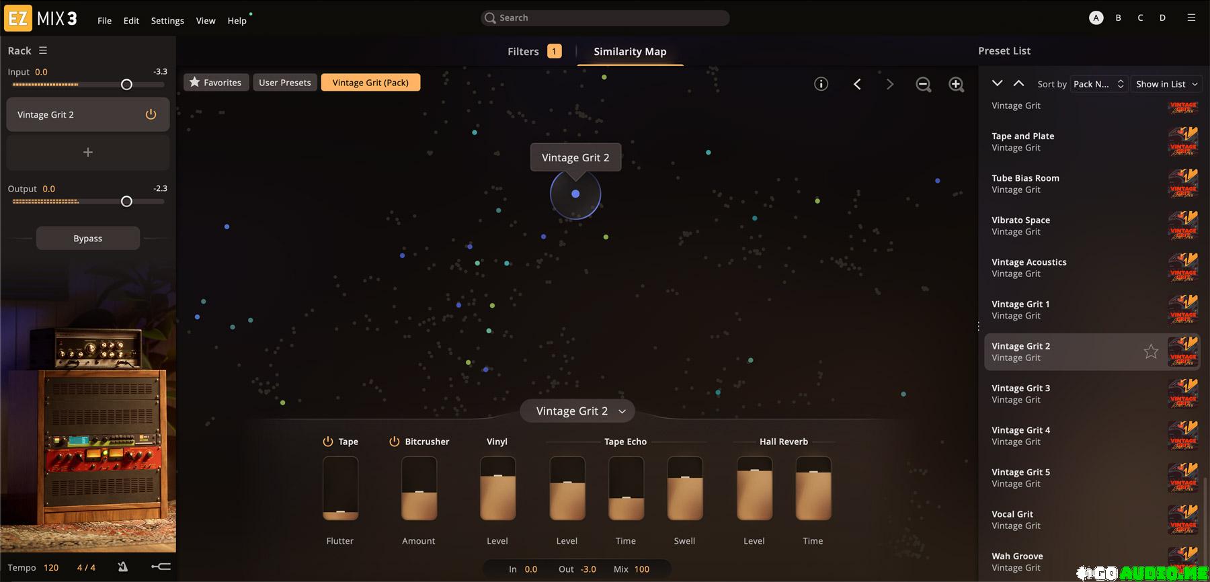Select the Tube Bias Room preset

pyautogui.click(x=1092, y=183)
